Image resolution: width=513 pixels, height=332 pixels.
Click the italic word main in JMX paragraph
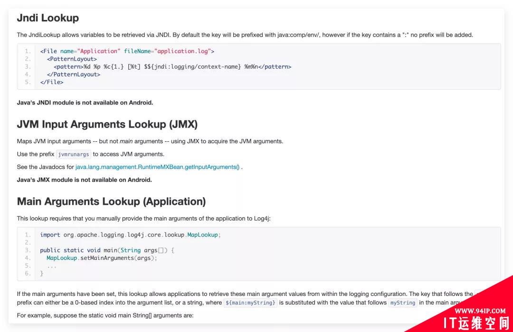(x=126, y=141)
